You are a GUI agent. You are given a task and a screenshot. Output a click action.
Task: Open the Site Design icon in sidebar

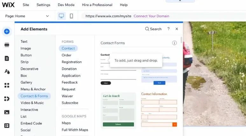7,72
